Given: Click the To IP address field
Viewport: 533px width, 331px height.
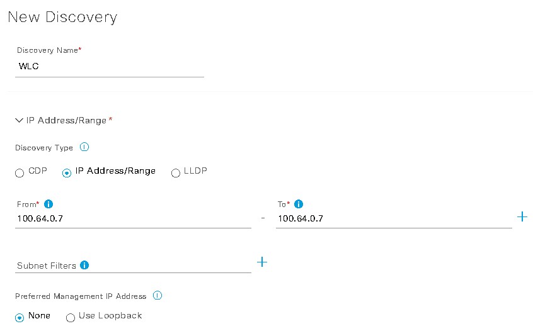Looking at the screenshot, I should tap(394, 218).
